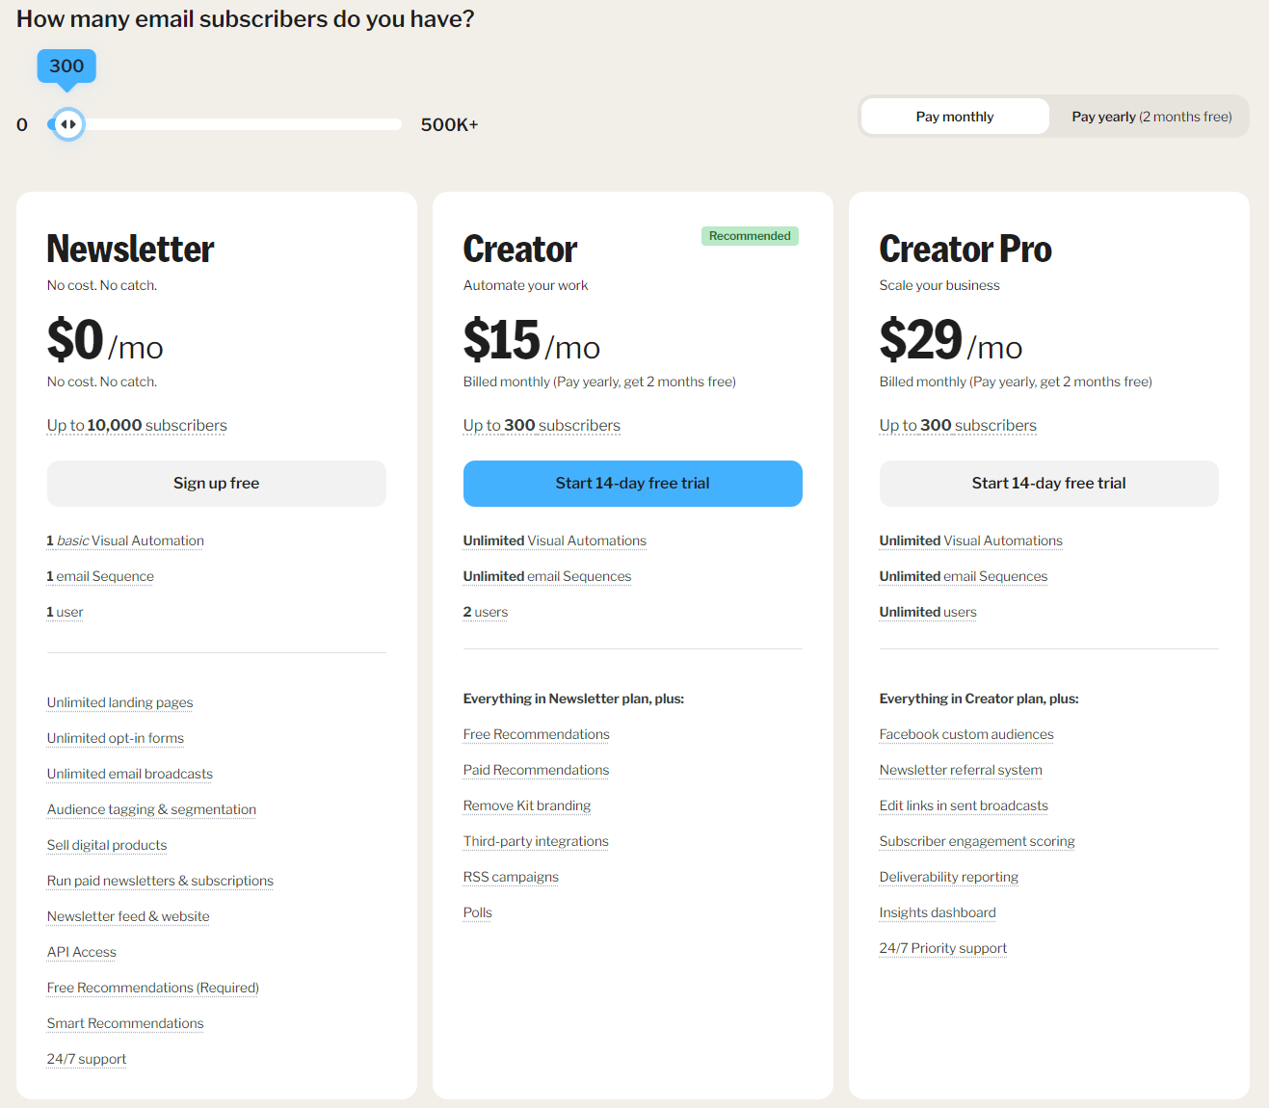1269x1108 pixels.
Task: Start the Creator plan 14-day free trial
Action: tap(632, 484)
